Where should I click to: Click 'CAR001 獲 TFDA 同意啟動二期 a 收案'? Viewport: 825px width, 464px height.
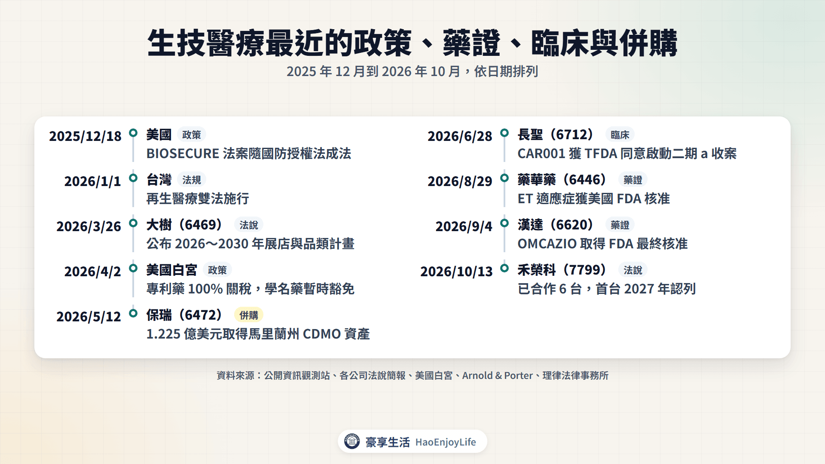coord(627,154)
